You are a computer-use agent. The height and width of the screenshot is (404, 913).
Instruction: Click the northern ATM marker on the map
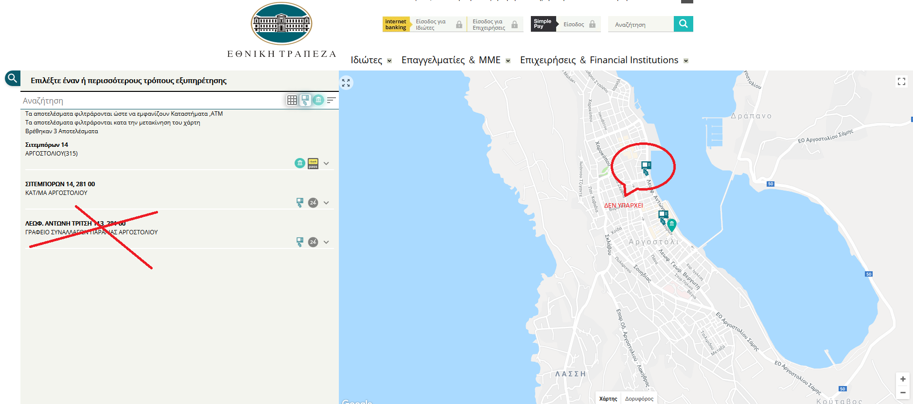pyautogui.click(x=646, y=168)
